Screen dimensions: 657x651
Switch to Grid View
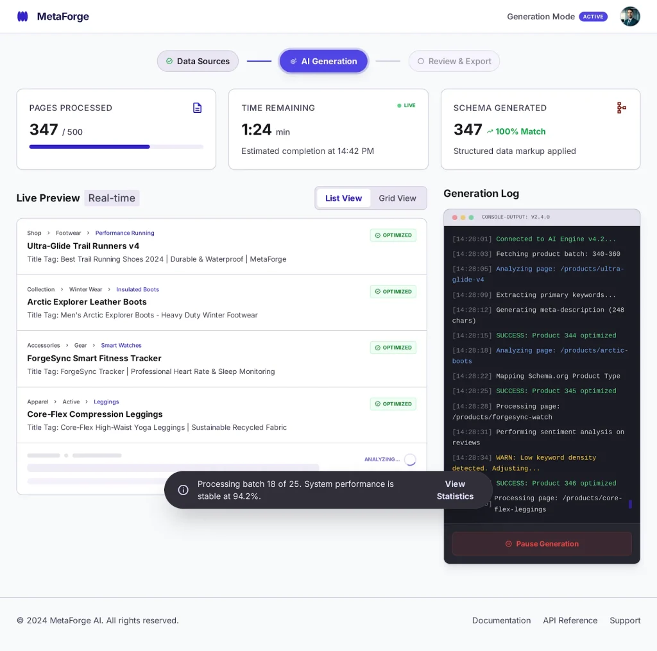[x=397, y=198]
